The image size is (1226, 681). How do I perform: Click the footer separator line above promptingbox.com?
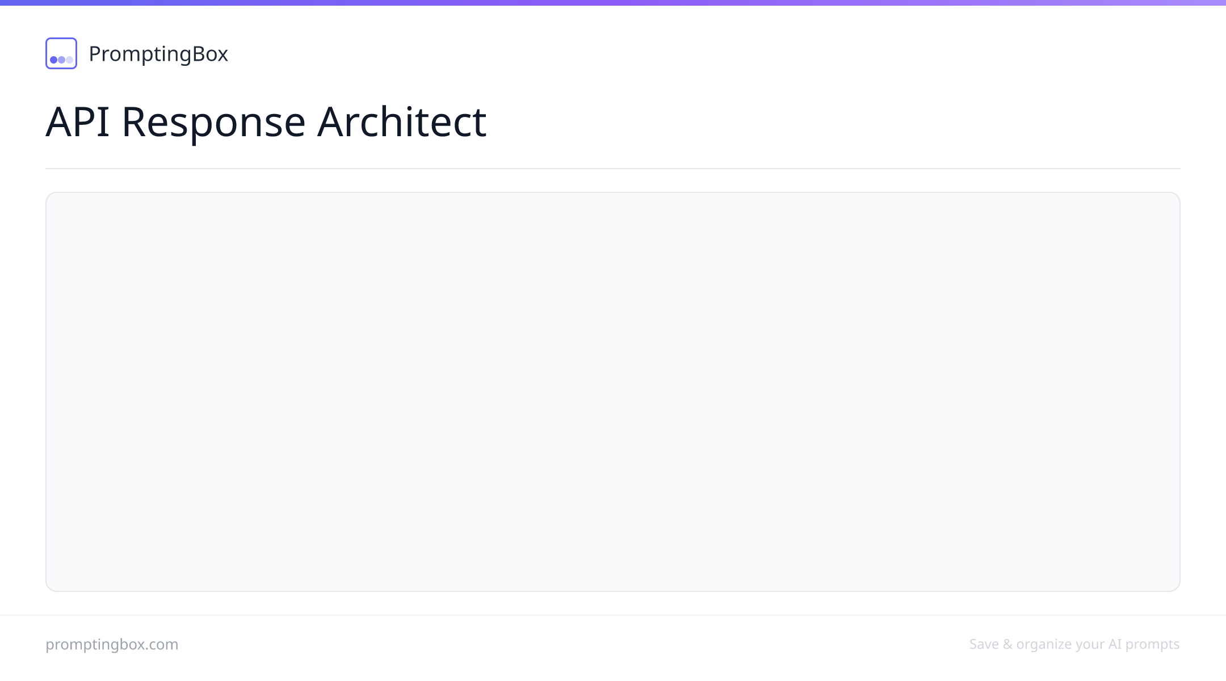[x=613, y=615]
